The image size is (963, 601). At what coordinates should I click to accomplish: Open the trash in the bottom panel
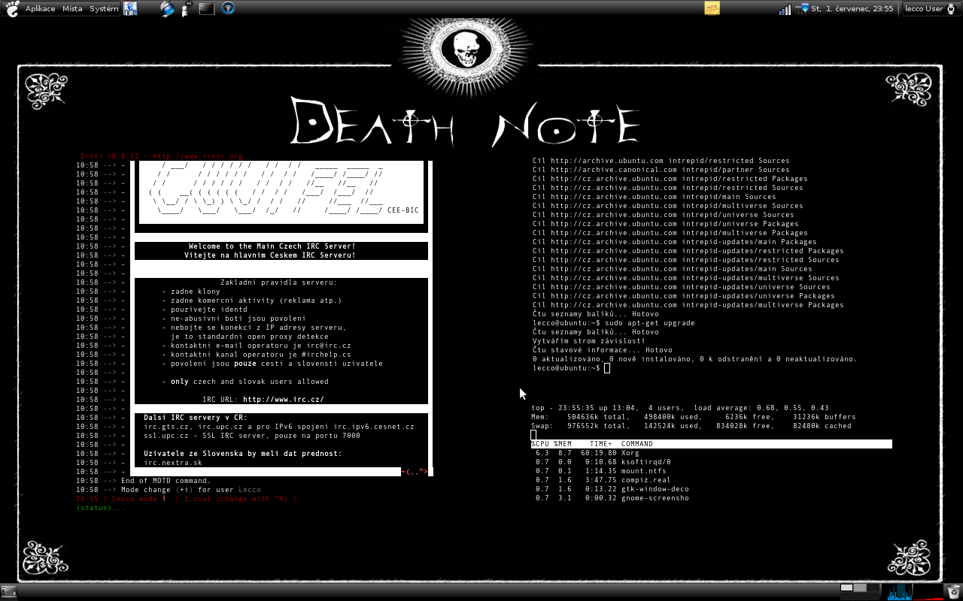pyautogui.click(x=953, y=592)
